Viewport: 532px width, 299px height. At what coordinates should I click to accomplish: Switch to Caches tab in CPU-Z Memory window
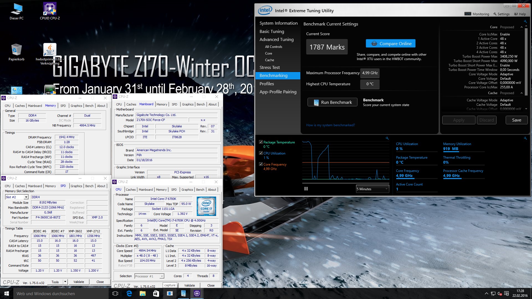point(20,106)
